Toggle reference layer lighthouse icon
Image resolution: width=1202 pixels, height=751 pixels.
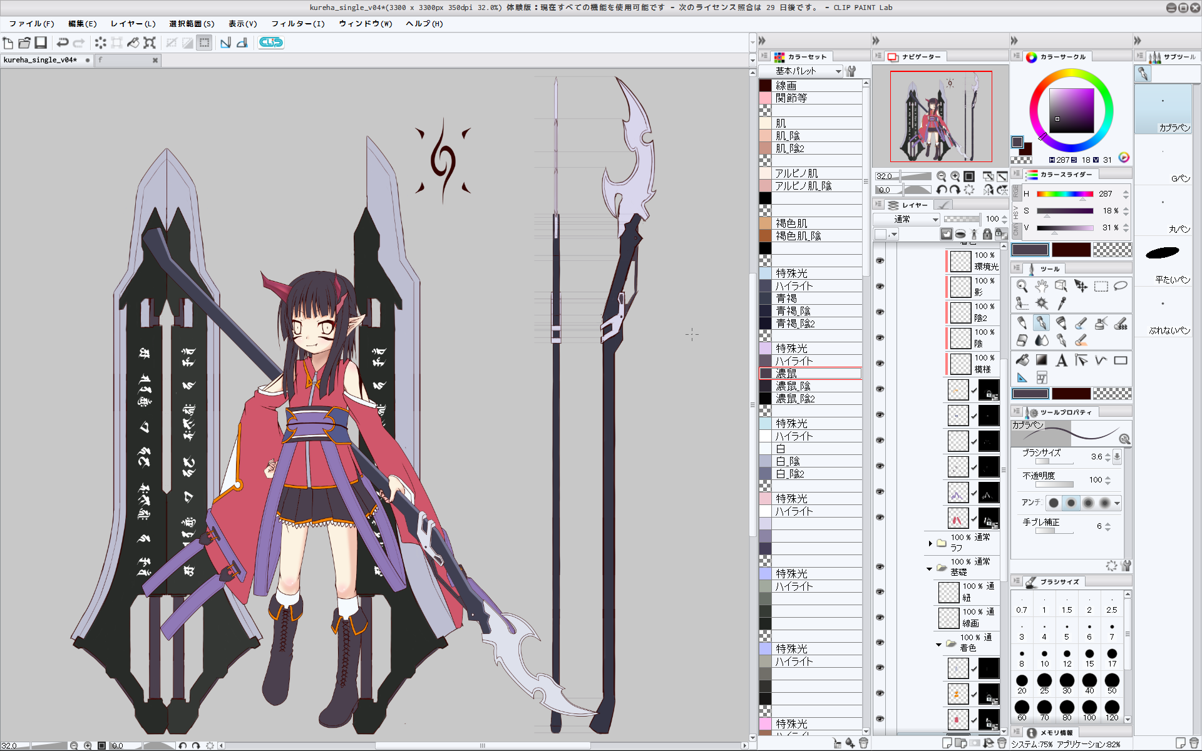pos(973,234)
